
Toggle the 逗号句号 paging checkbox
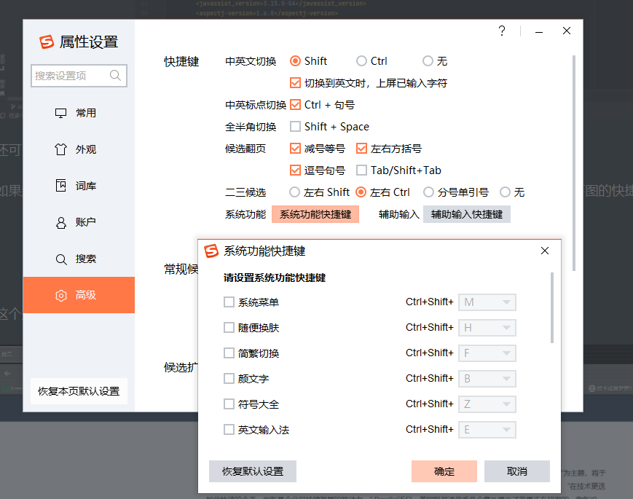coord(295,170)
